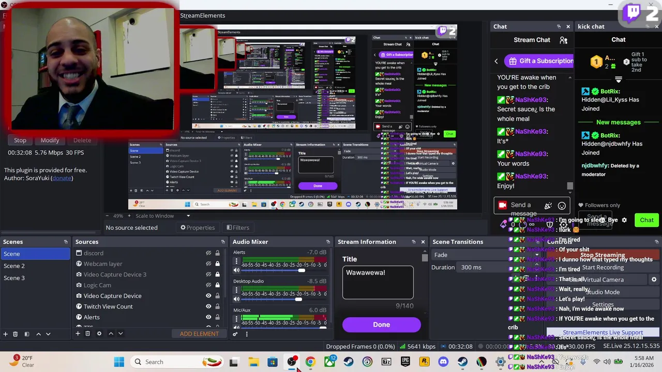Viewport: 662px width, 372px height.
Task: Click green Chat button in kick chat
Action: pos(646,220)
